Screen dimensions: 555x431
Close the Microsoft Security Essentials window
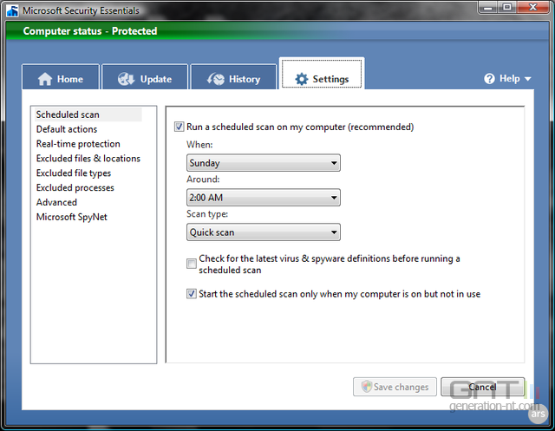pyautogui.click(x=533, y=7)
